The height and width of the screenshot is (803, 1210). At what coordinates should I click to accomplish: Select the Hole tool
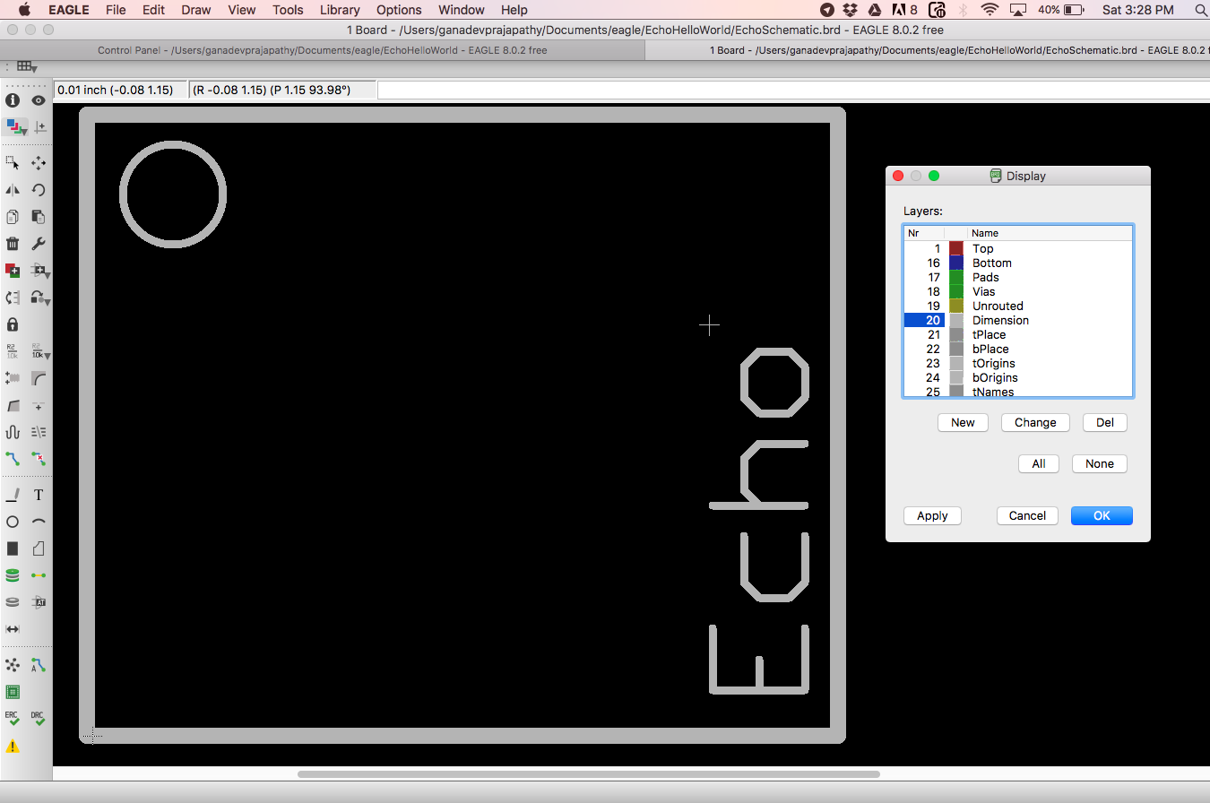tap(13, 602)
